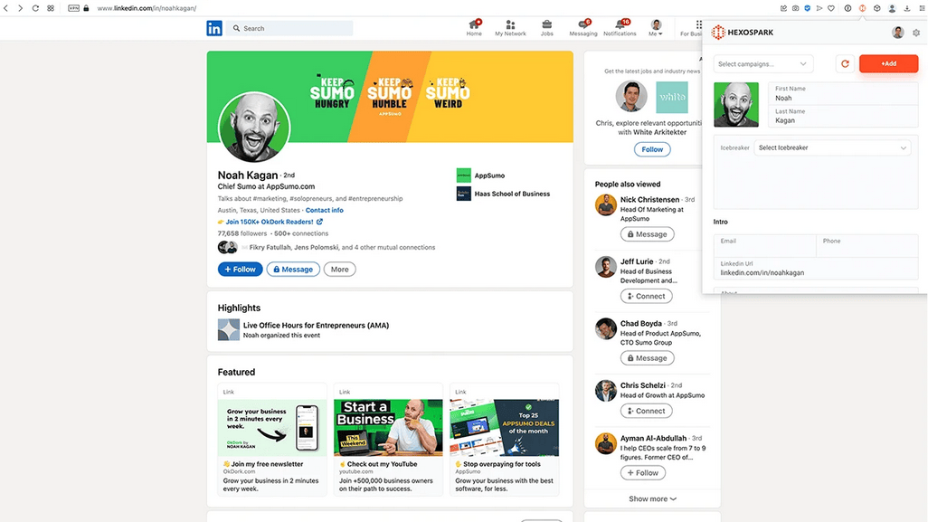The image size is (928, 522).
Task: Open LinkedIn Home via the house icon
Action: click(473, 24)
